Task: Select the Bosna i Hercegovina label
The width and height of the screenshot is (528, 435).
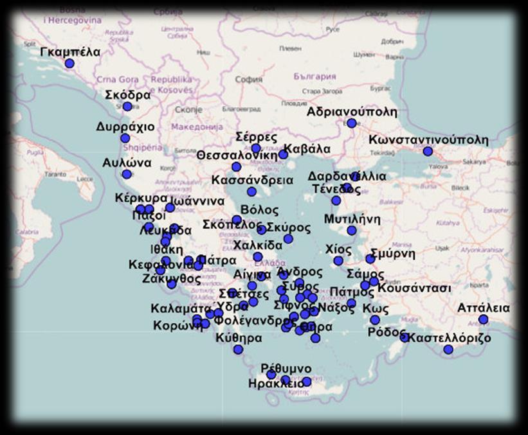Action: [x=72, y=17]
